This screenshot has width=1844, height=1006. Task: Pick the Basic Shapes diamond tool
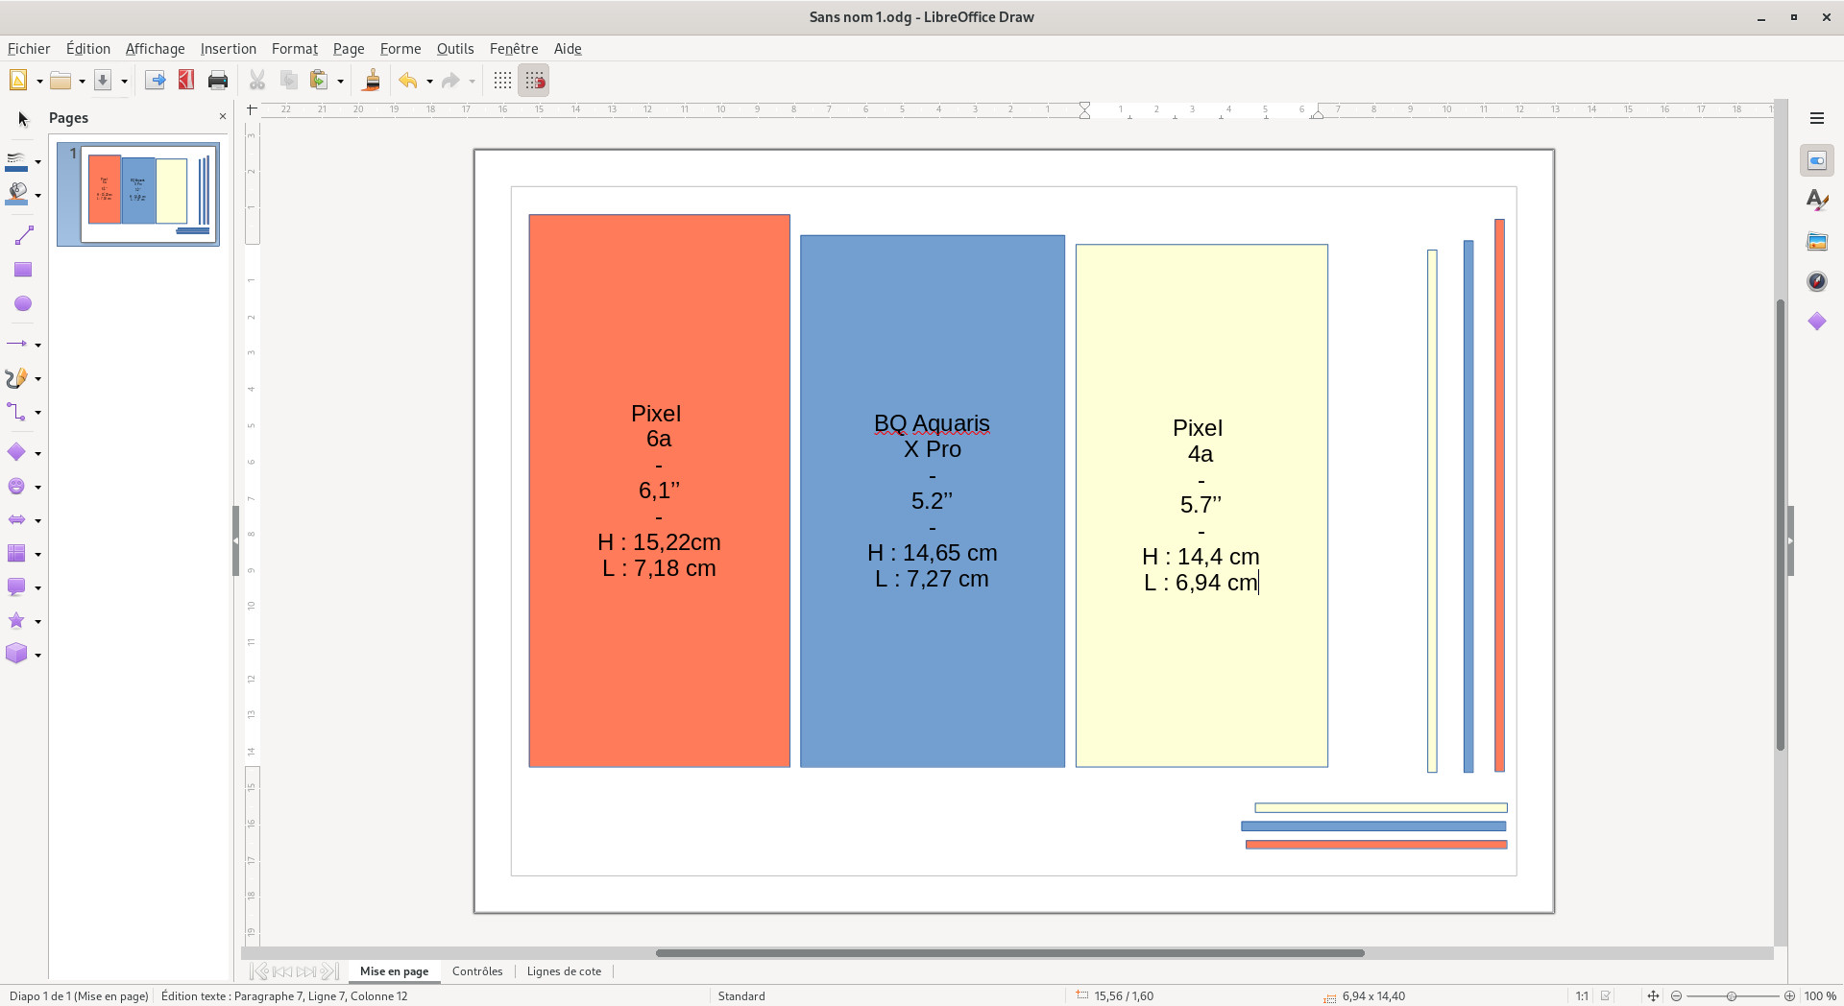click(x=17, y=452)
